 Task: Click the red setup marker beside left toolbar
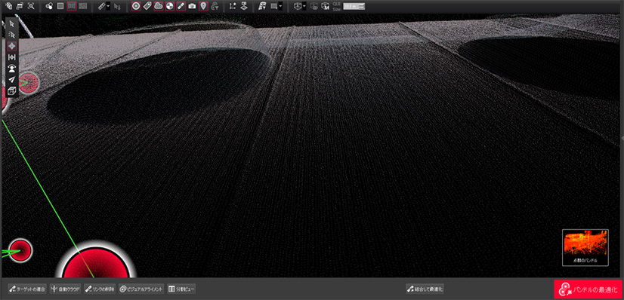pyautogui.click(x=29, y=83)
